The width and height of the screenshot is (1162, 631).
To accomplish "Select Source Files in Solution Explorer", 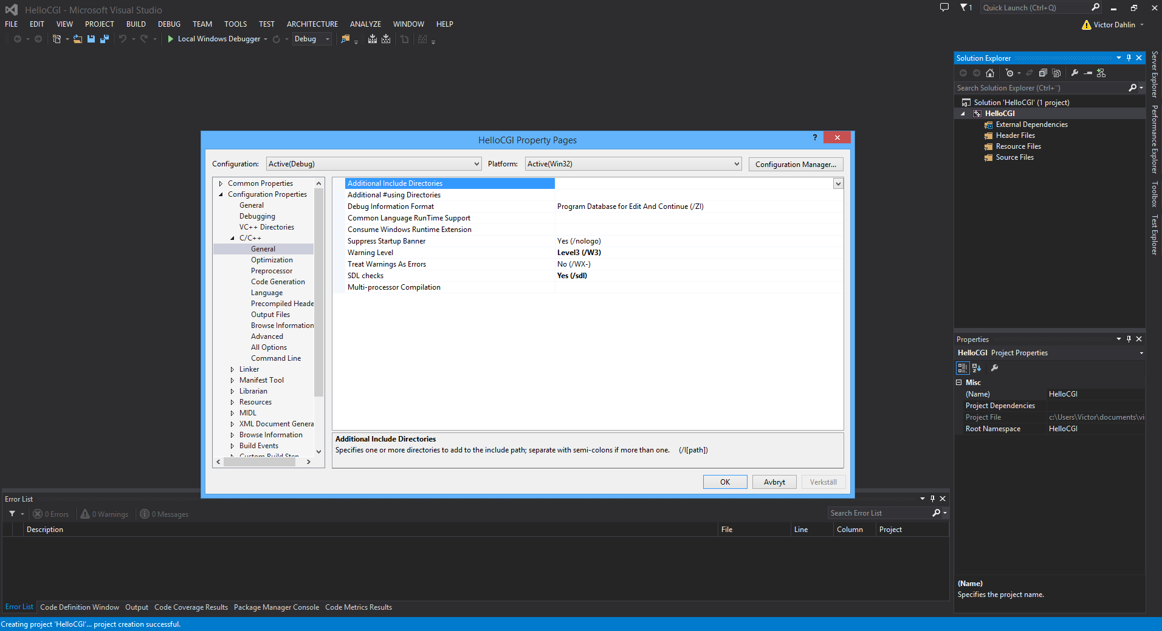I will click(1014, 157).
